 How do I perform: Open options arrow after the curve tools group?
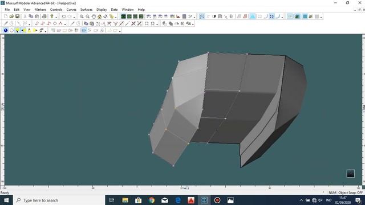[65, 24]
